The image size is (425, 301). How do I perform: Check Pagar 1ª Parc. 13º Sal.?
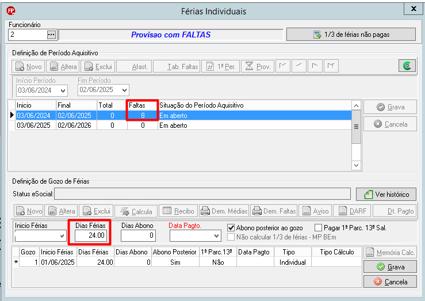coord(318,227)
